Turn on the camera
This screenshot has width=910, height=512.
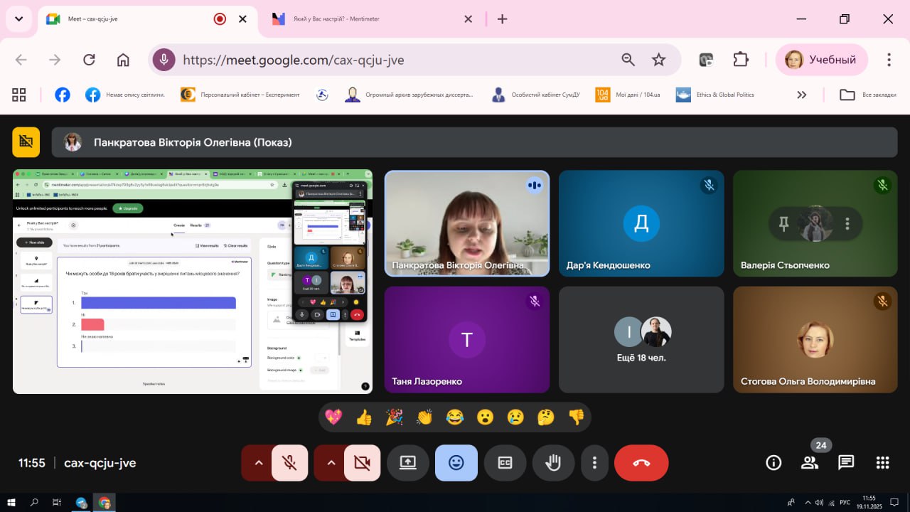[x=362, y=463]
